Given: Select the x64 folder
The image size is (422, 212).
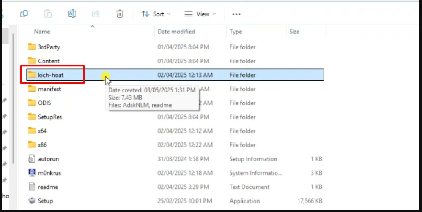Looking at the screenshot, I should pos(42,131).
